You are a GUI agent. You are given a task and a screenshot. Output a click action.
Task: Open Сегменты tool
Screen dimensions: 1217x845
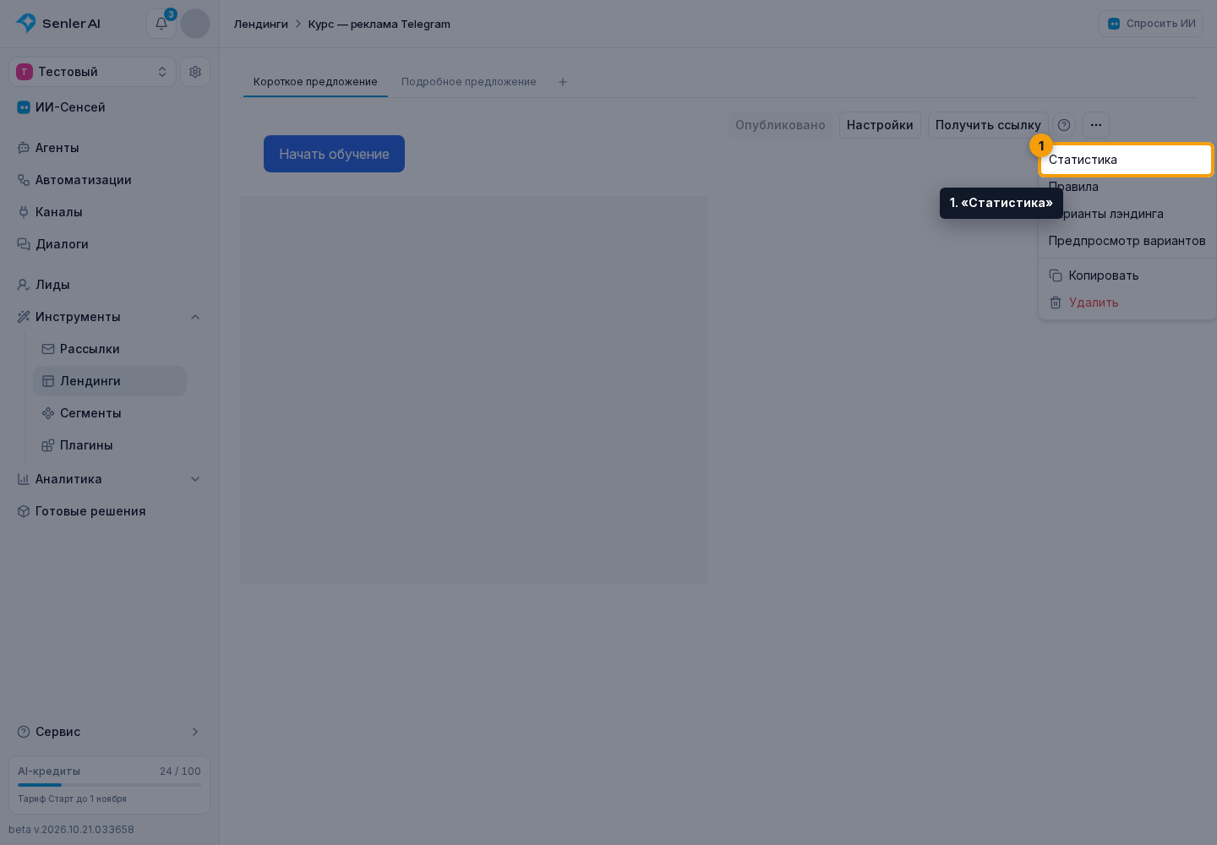pyautogui.click(x=110, y=413)
